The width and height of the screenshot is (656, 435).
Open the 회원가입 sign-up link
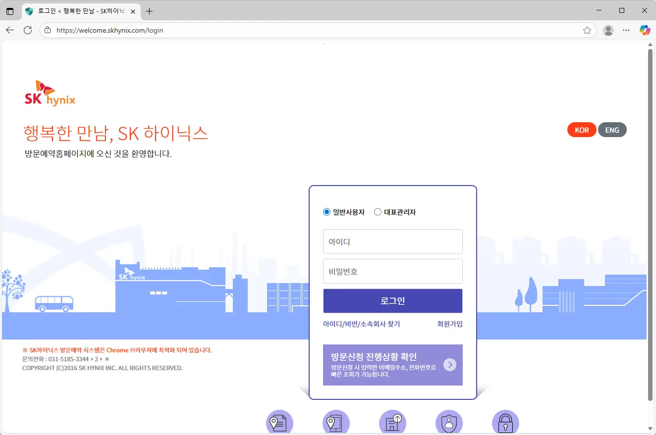[x=450, y=324]
